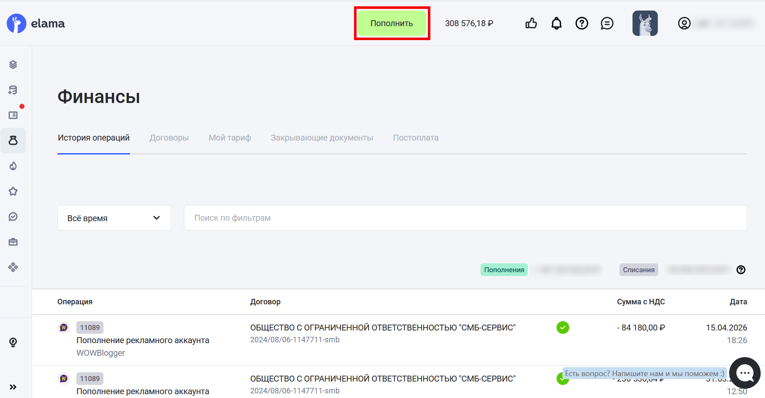Click the thumbs-up feedback icon
Image resolution: width=765 pixels, height=398 pixels.
tap(531, 23)
